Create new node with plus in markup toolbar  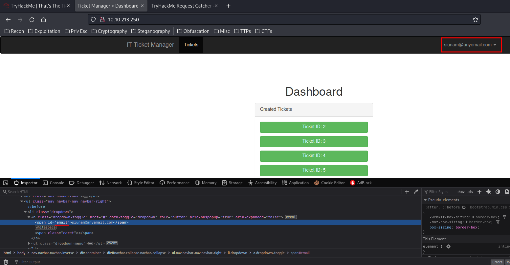(407, 192)
